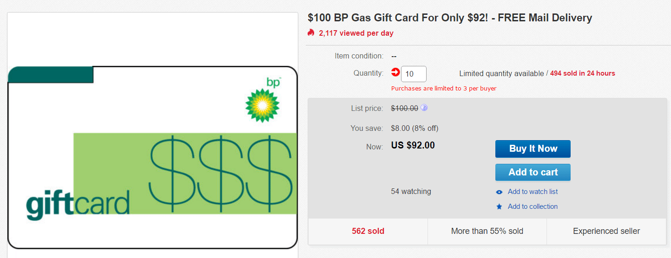
Task: Click the $100 BP Gas Gift Card title
Action: [450, 18]
